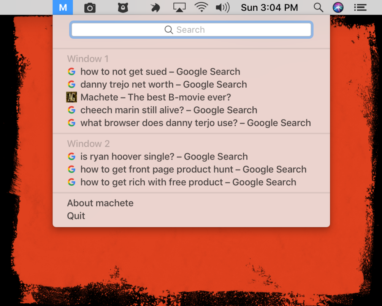Open 'how to get front page product hunt' tab
Image resolution: width=382 pixels, height=306 pixels.
(191, 169)
